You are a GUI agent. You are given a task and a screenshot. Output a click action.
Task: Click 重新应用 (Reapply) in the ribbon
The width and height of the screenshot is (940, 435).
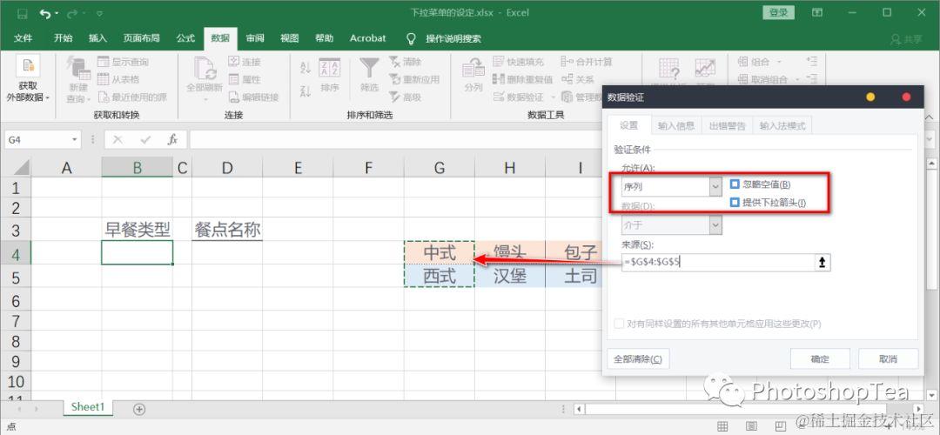414,79
